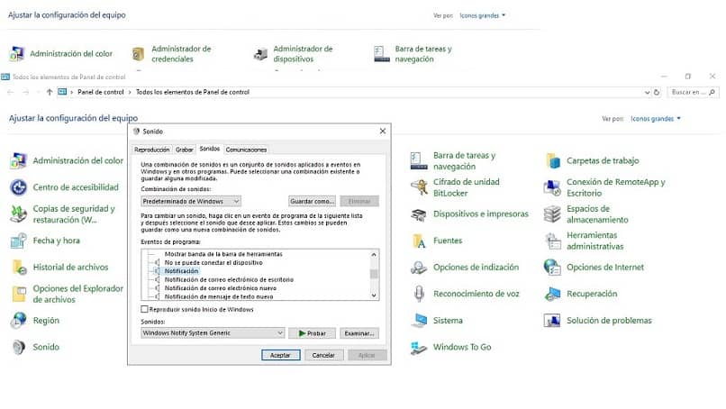This screenshot has width=726, height=409.
Task: Open Windows To Go icon
Action: [419, 347]
